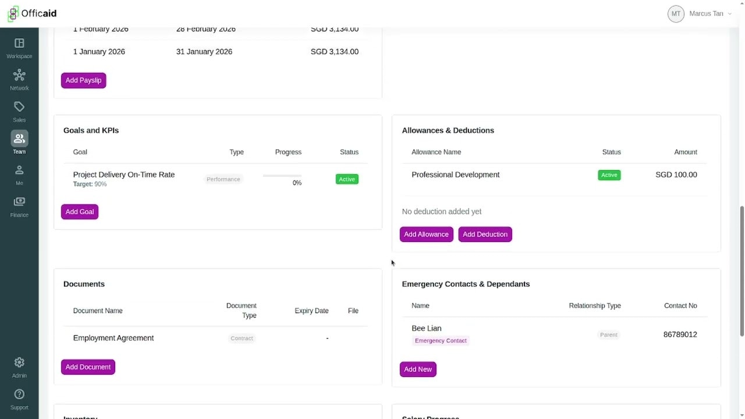The height and width of the screenshot is (419, 745).
Task: Click the Add Deduction button
Action: 485,235
